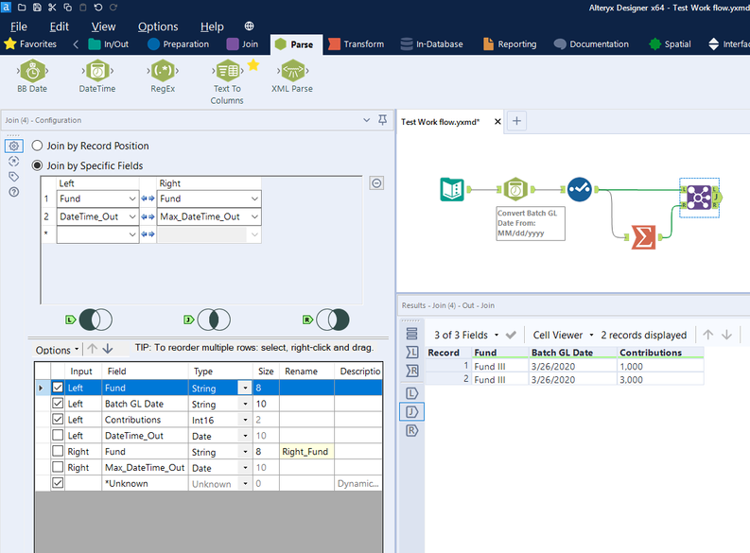Screen dimensions: 750x553
Task: Show the J output anchor results
Action: [x=411, y=411]
